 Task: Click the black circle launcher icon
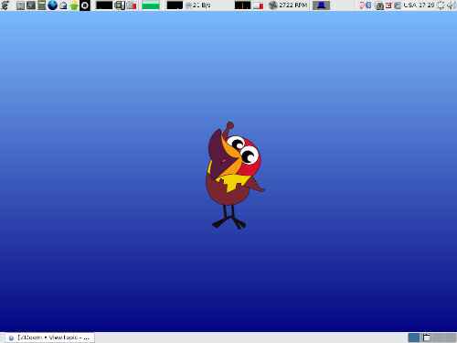pyautogui.click(x=85, y=5)
